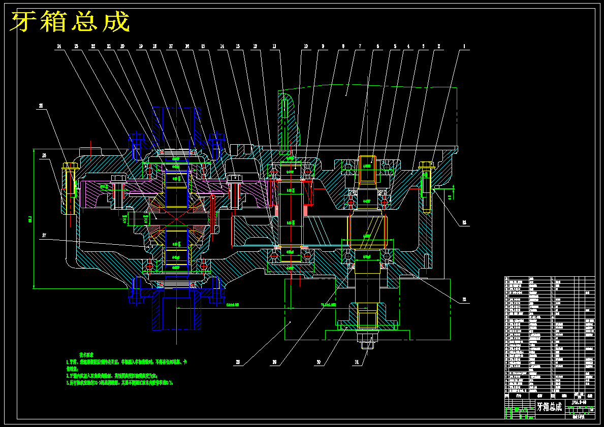604x427 pixels.
Task: Select part callout number 10
Action: (306, 46)
